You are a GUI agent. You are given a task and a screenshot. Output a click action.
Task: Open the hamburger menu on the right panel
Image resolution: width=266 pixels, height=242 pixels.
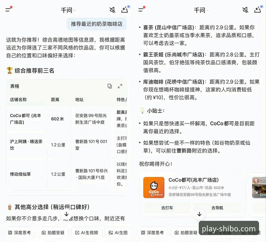[x=140, y=9]
